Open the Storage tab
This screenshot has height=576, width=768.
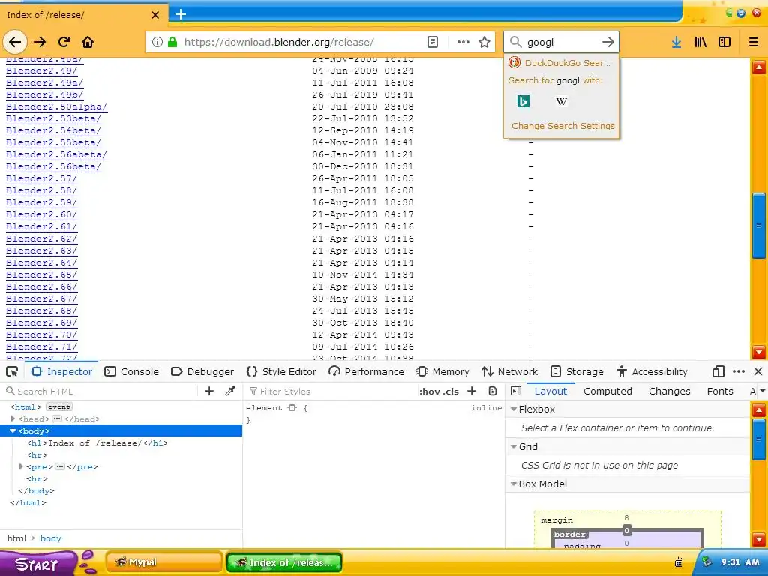click(577, 372)
